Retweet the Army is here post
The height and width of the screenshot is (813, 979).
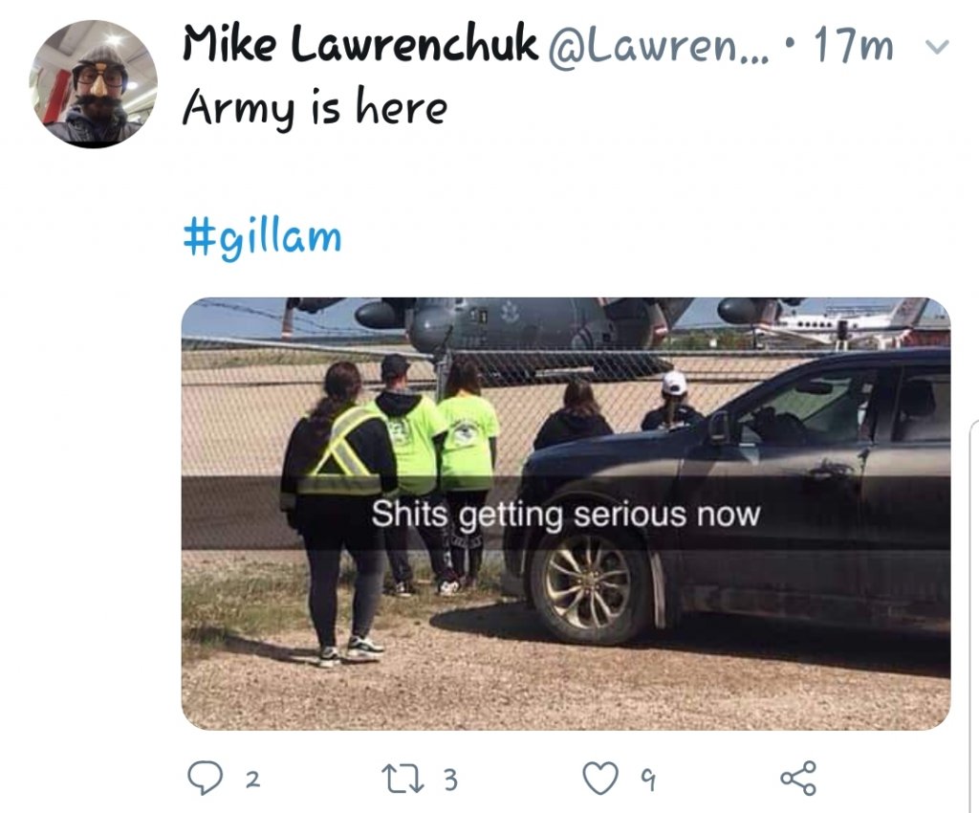point(402,778)
